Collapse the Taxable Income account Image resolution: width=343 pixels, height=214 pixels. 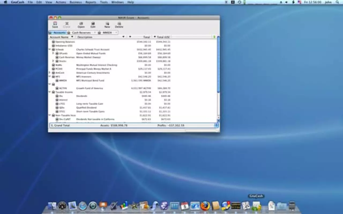pyautogui.click(x=50, y=92)
